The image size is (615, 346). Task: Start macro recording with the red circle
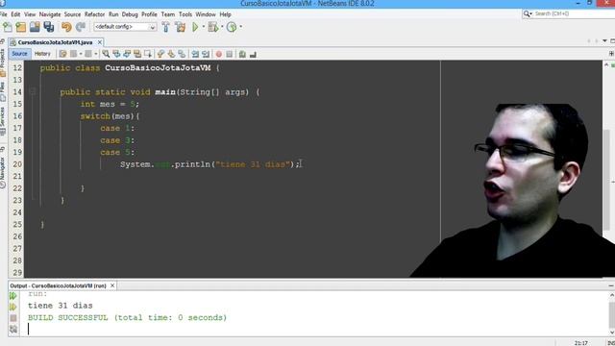click(x=219, y=54)
